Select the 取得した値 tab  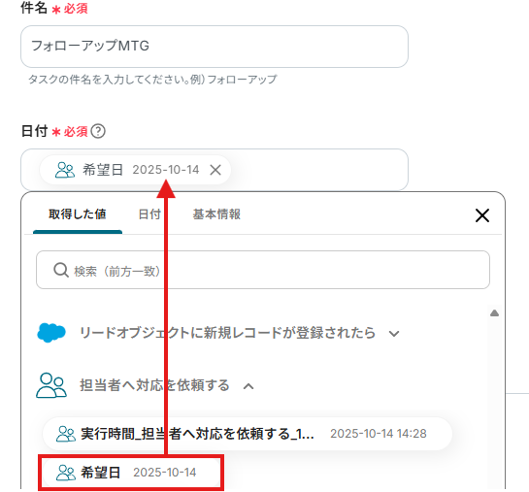(x=78, y=214)
